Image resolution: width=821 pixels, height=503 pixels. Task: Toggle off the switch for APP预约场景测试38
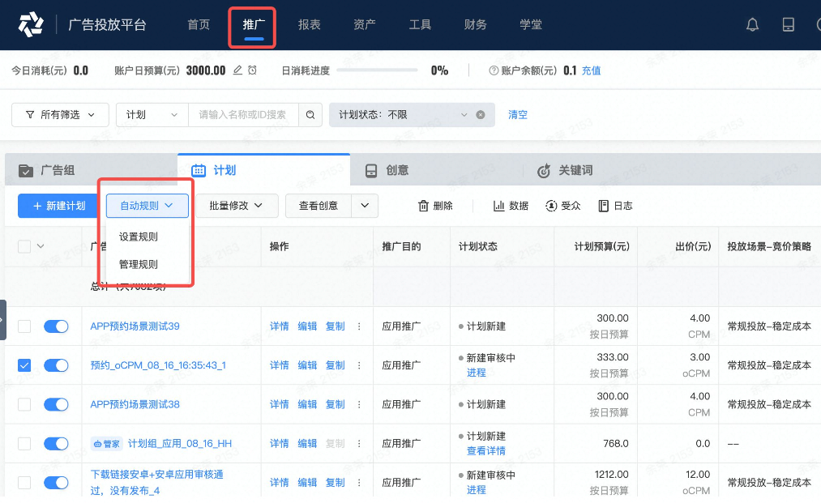[56, 404]
